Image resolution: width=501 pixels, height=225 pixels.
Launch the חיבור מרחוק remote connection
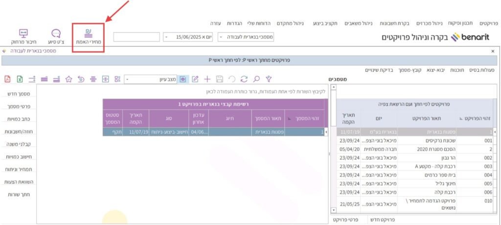point(23,36)
